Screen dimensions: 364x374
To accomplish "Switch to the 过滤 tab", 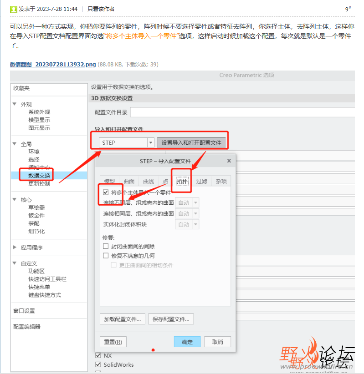I will coord(201,182).
